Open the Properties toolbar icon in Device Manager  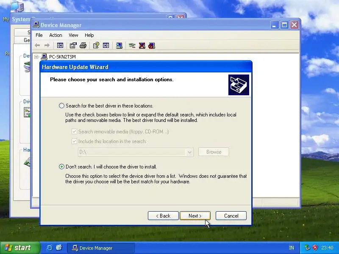pyautogui.click(x=73, y=45)
